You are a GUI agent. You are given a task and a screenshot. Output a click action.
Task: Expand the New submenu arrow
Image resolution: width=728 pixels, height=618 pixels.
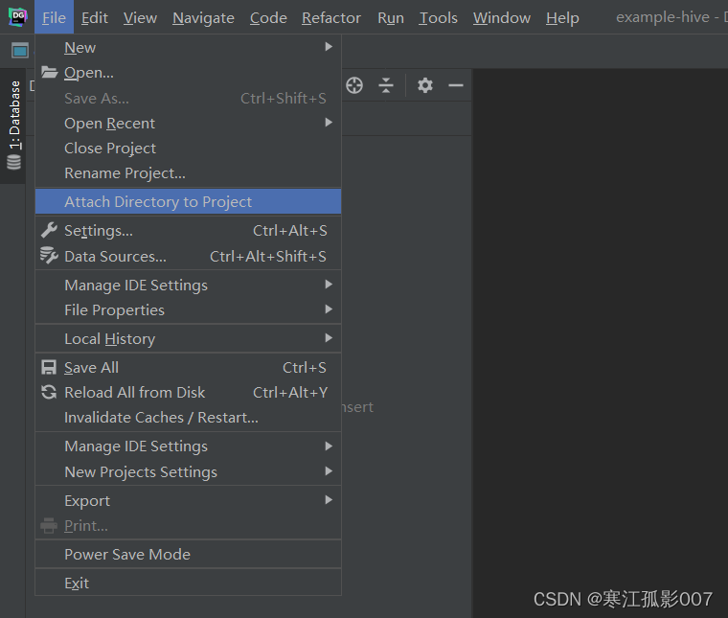pyautogui.click(x=329, y=46)
